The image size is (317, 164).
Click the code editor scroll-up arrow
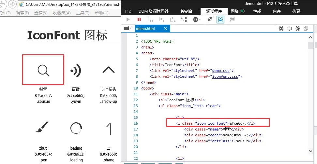click(x=310, y=37)
